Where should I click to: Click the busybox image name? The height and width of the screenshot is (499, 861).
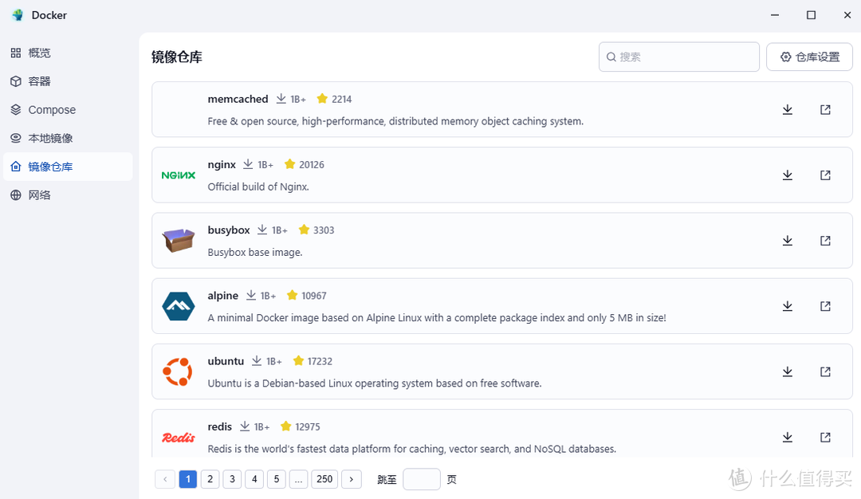(x=229, y=230)
